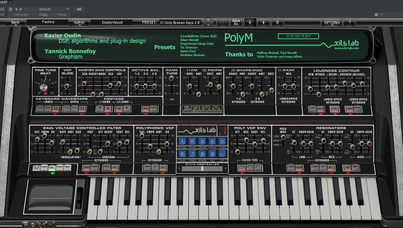The width and height of the screenshot is (403, 228).
Task: Expand the gear settings dropdown arrow
Action: pos(382,14)
